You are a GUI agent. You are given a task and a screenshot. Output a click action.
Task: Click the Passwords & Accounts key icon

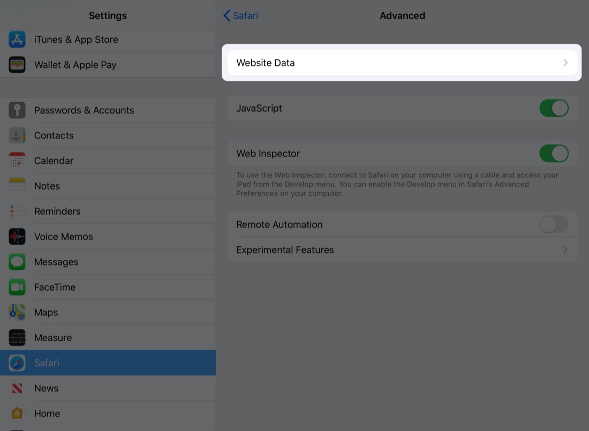[x=17, y=110]
